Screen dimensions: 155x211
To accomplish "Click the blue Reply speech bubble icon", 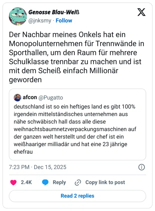I will (x=46, y=182).
